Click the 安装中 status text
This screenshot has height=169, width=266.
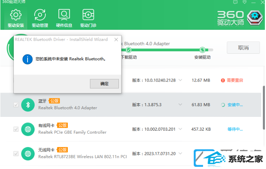[x=235, y=105]
